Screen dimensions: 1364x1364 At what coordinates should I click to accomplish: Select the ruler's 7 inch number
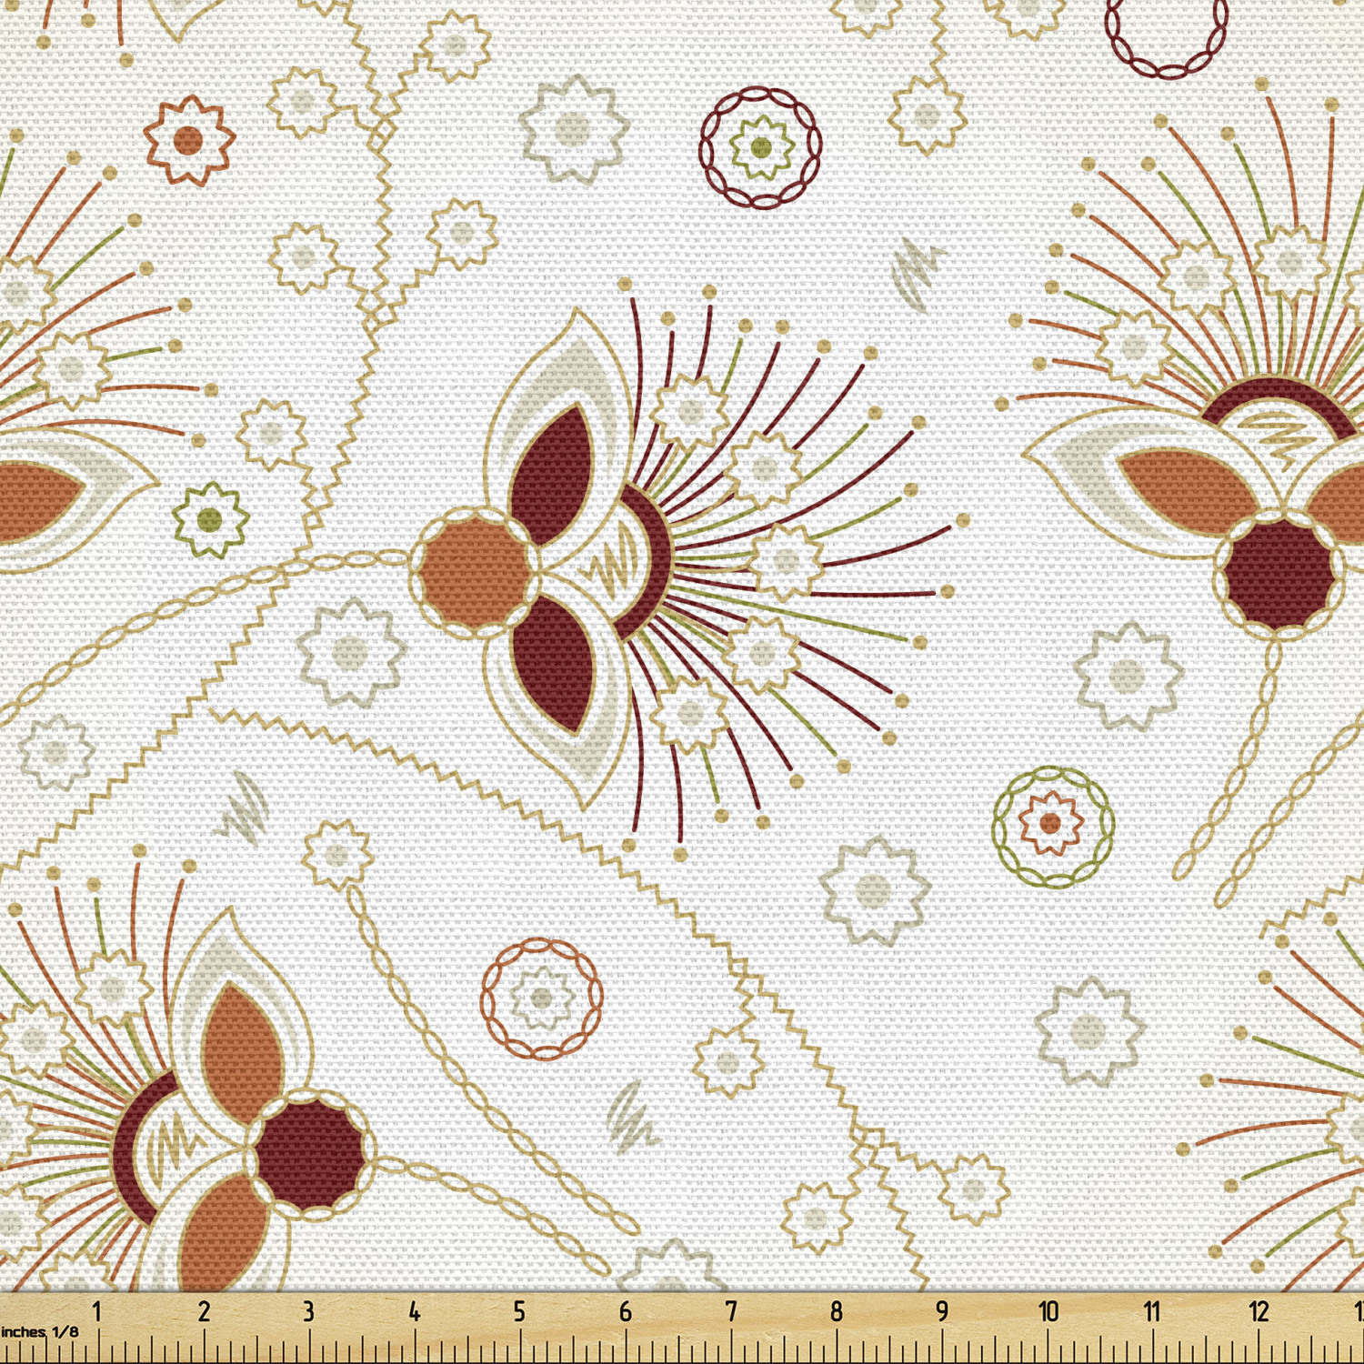click(x=731, y=1311)
